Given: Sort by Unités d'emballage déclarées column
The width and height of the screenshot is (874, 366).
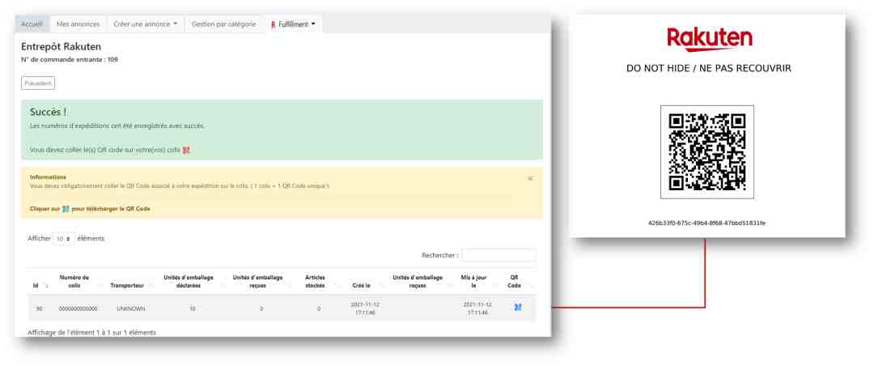Looking at the screenshot, I should pos(191,281).
